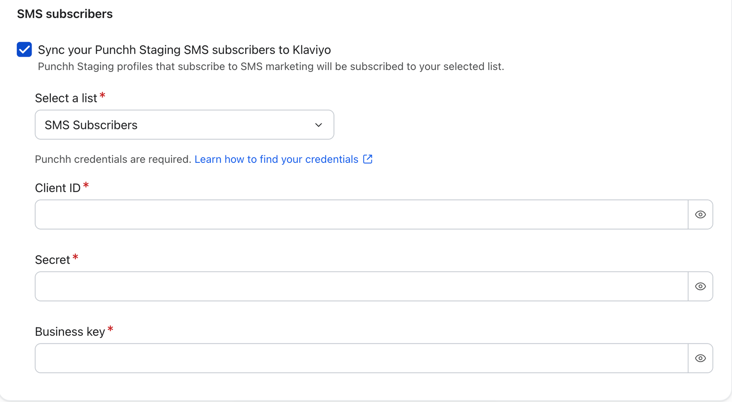Click the "Business key" field label
The height and width of the screenshot is (402, 732).
point(70,332)
